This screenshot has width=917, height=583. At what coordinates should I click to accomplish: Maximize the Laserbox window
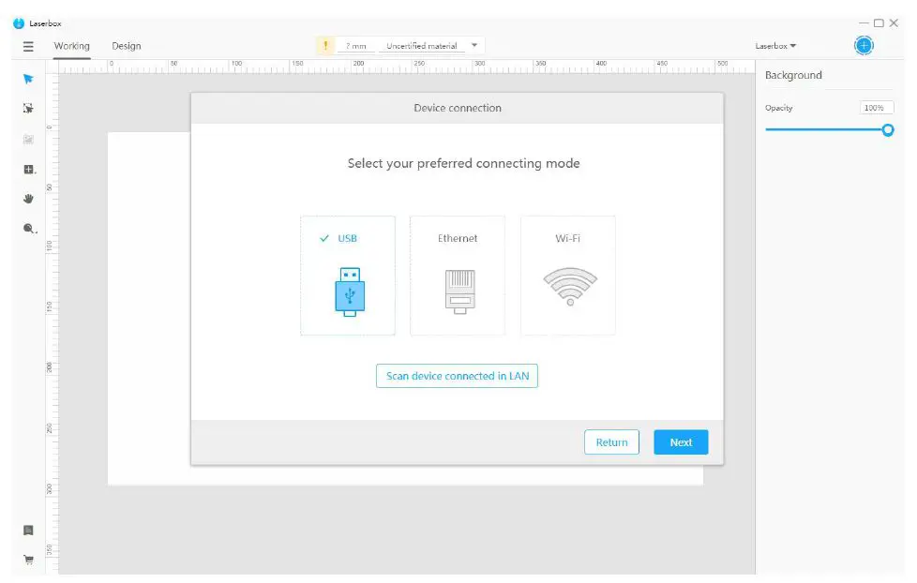pos(879,22)
